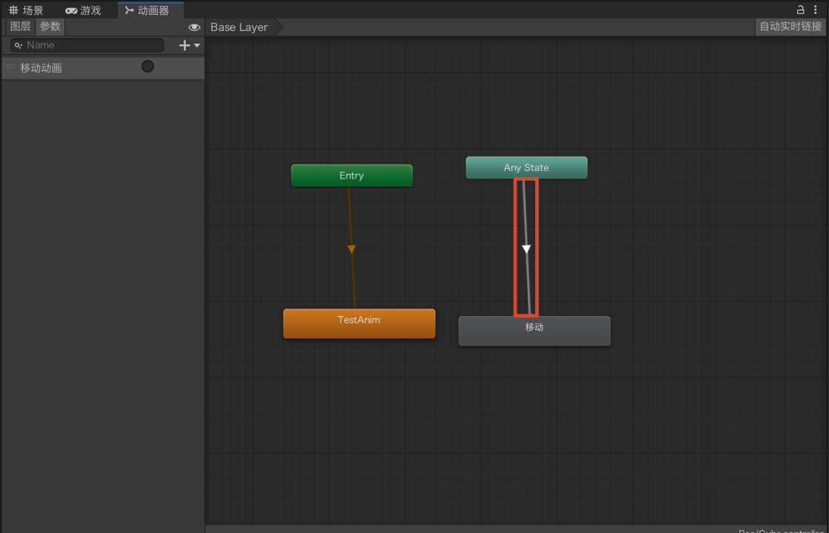The height and width of the screenshot is (533, 829).
Task: Toggle the 移动动画 trigger radio button
Action: [x=147, y=66]
